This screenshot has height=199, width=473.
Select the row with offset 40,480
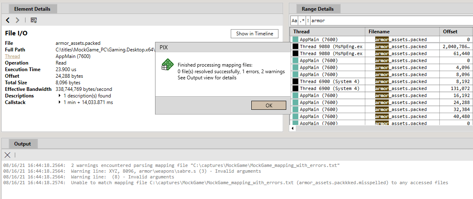pyautogui.click(x=382, y=116)
